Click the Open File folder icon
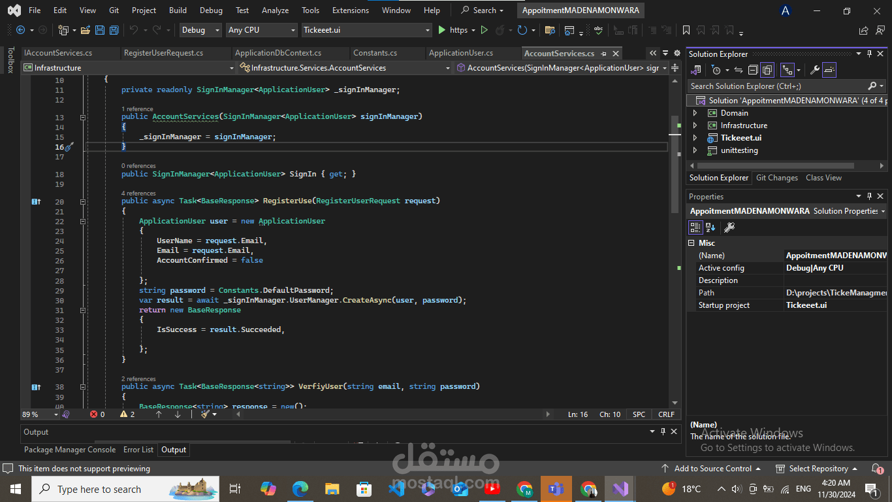892x502 pixels. (x=86, y=30)
